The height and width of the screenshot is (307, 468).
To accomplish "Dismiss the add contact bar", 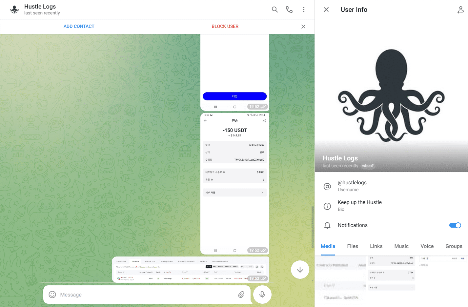I will (303, 27).
